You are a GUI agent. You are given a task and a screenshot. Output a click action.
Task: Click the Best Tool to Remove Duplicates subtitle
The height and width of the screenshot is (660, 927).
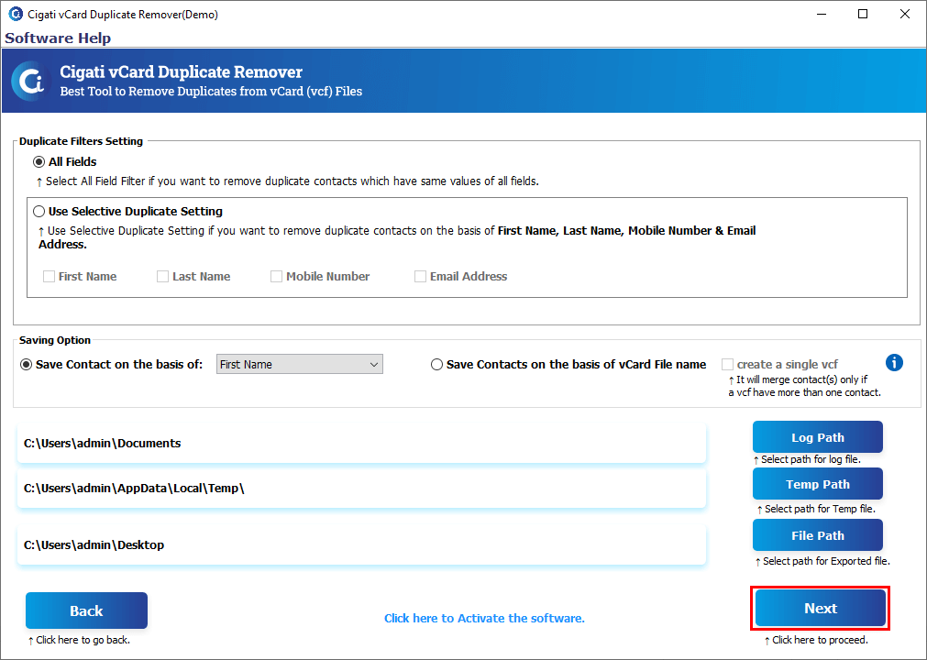pyautogui.click(x=211, y=92)
